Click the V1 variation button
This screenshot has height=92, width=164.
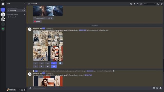35,66
